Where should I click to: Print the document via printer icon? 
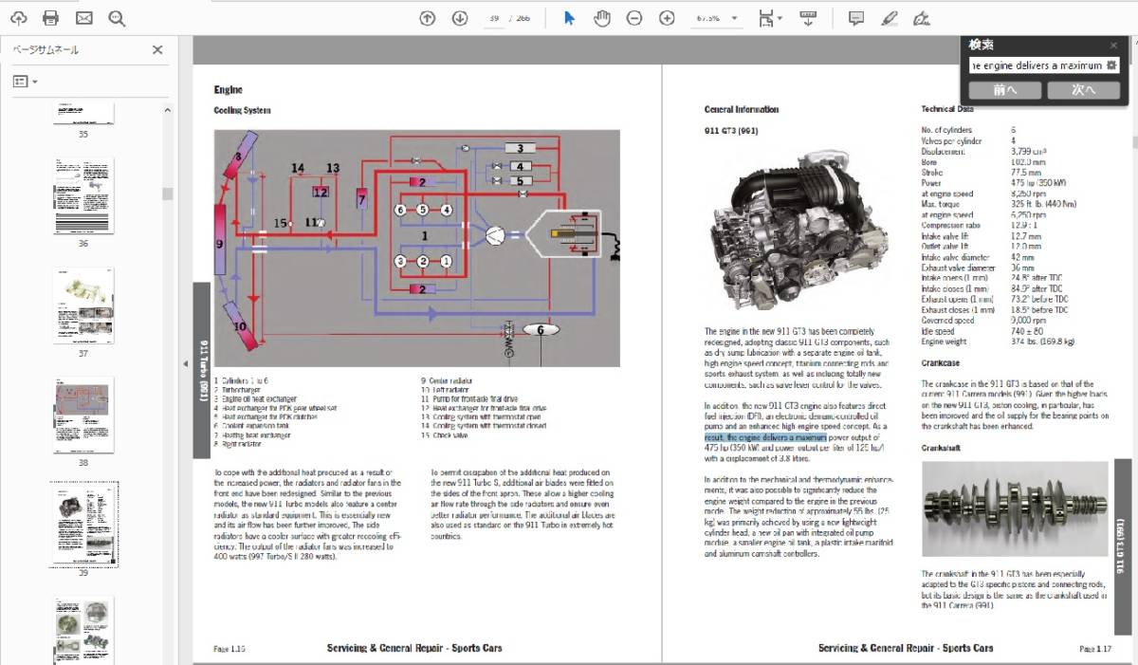pyautogui.click(x=51, y=18)
